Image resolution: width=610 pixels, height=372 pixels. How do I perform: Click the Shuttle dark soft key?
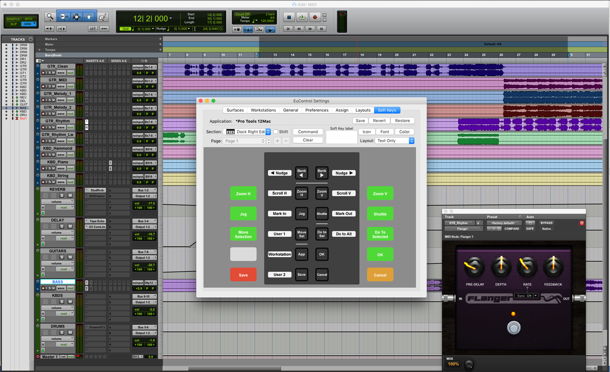(x=322, y=213)
